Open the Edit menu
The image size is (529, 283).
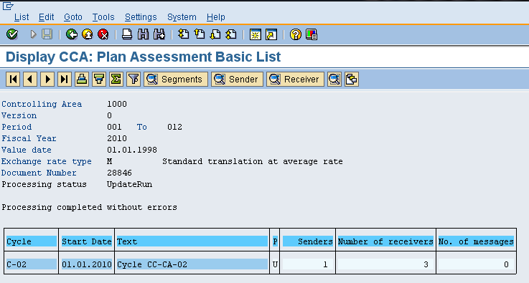click(46, 17)
